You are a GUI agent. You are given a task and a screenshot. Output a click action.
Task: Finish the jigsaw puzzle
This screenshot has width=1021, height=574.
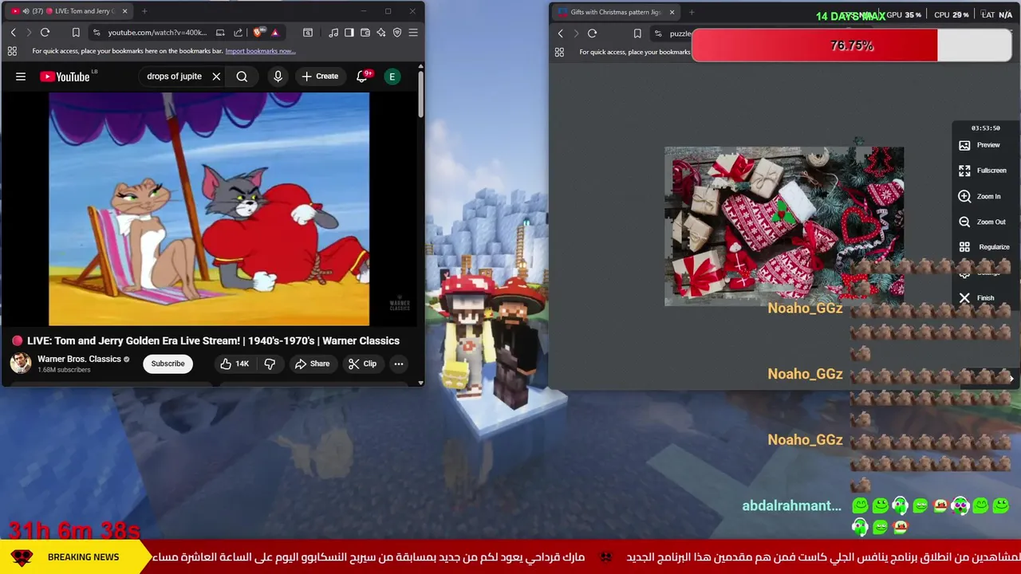pos(976,298)
